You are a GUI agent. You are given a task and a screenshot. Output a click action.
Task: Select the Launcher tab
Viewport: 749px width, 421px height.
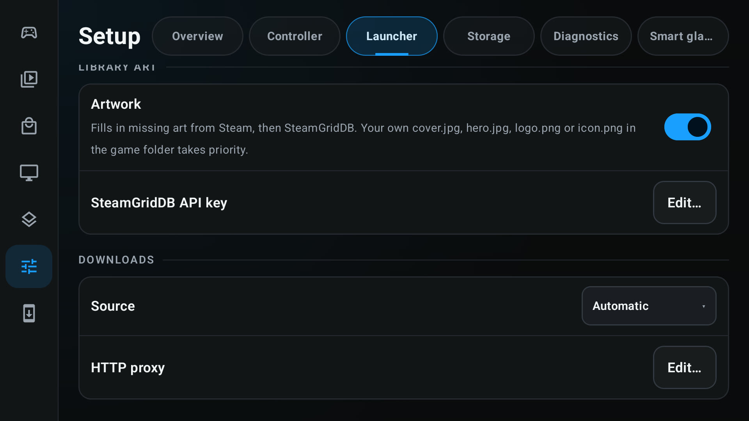(392, 36)
